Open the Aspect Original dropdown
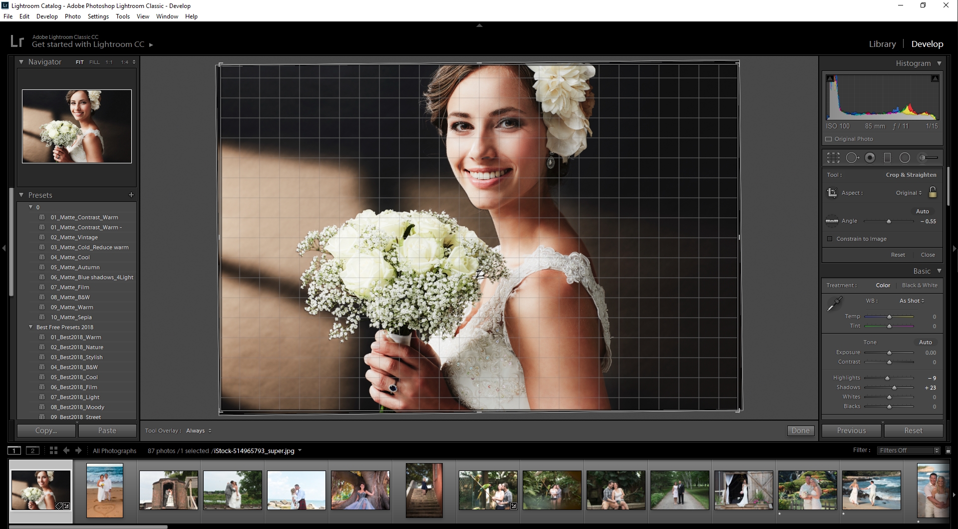958x529 pixels. 910,193
